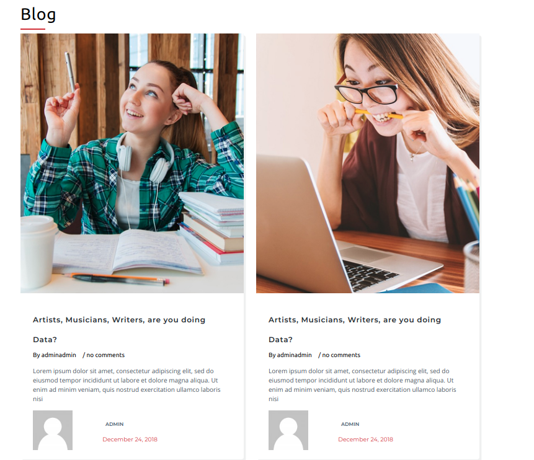Screen dimensions: 534x460
Task: Click Lorem ipsum excerpt in second post
Action: [362, 385]
